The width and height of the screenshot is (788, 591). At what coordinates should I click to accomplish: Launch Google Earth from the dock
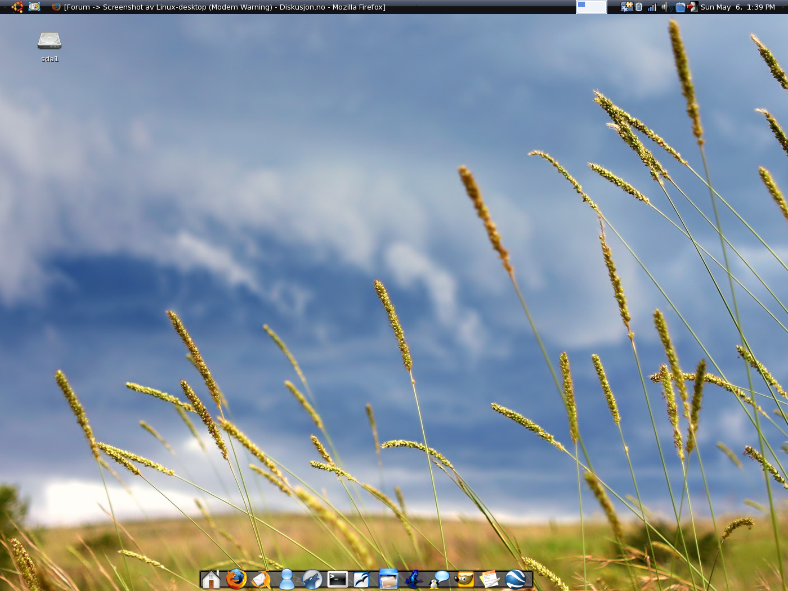pos(516,579)
